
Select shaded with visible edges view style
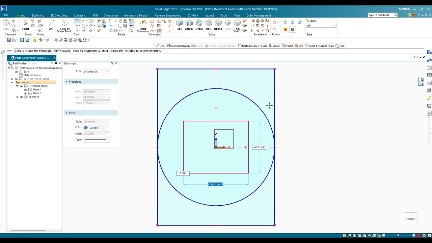coord(293,29)
